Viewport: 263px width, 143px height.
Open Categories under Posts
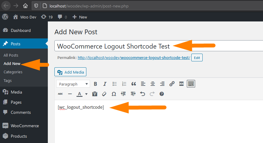pos(13,72)
